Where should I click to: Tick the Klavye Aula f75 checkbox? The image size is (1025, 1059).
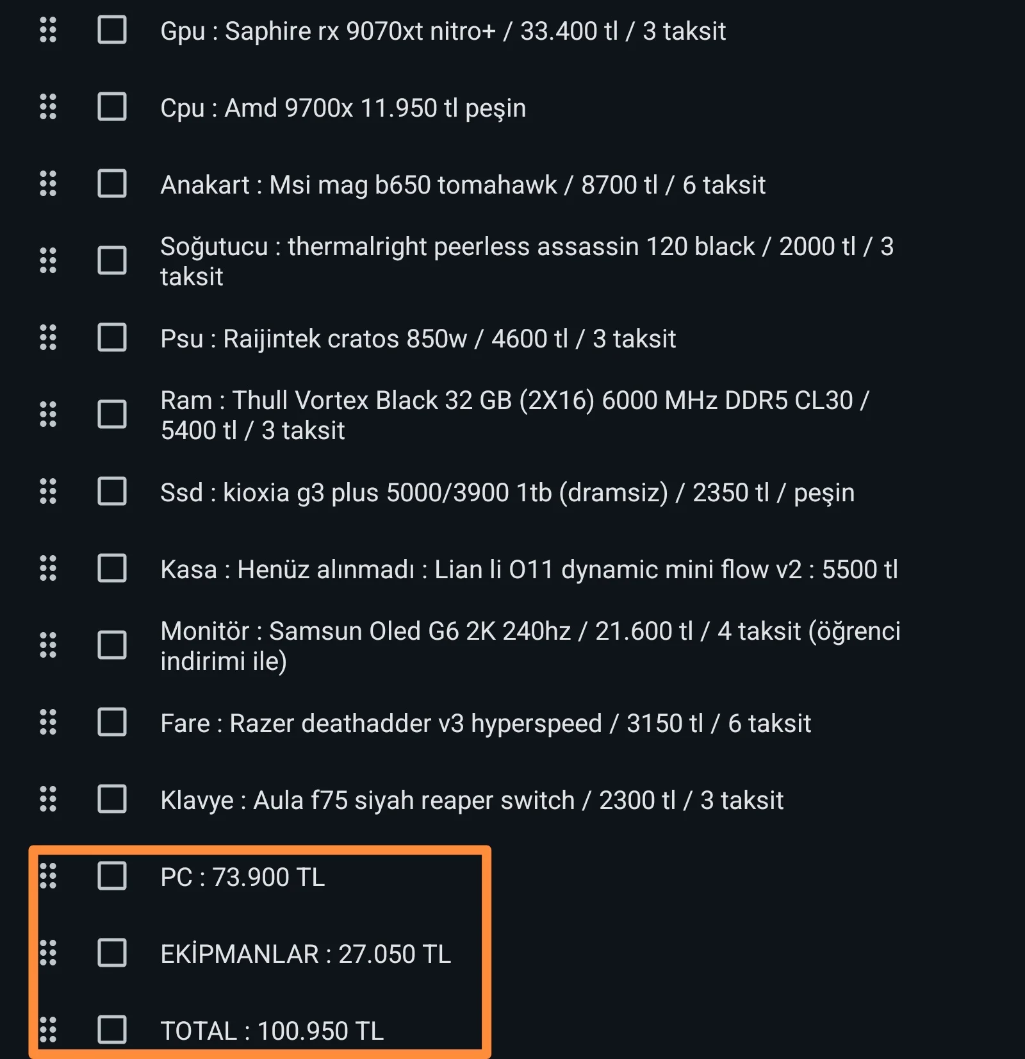pyautogui.click(x=112, y=799)
